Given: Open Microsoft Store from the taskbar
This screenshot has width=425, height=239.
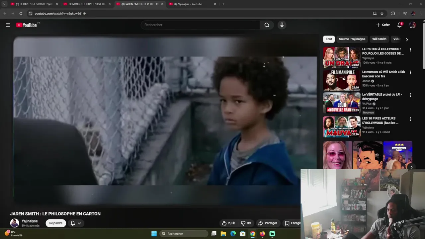Looking at the screenshot, I should pos(243,234).
